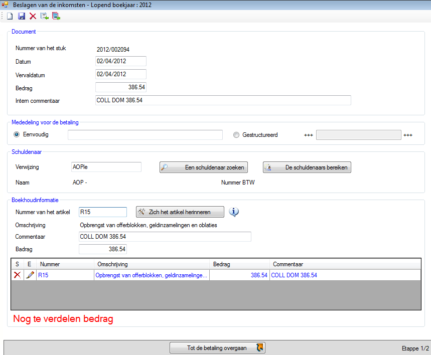Click the 386.54 amount cell in table
The height and width of the screenshot is (355, 431).
239,275
